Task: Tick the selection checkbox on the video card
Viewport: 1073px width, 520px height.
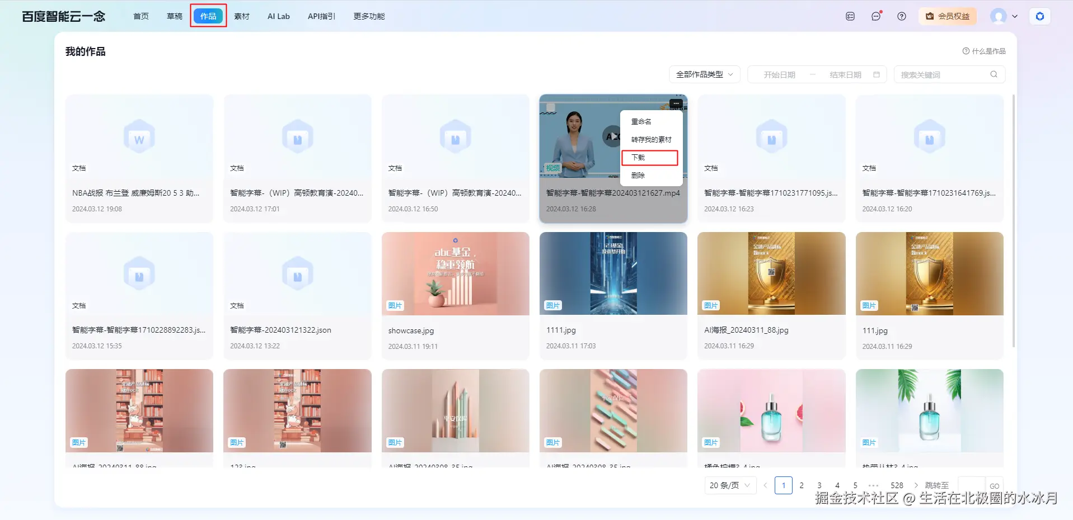Action: [x=550, y=107]
